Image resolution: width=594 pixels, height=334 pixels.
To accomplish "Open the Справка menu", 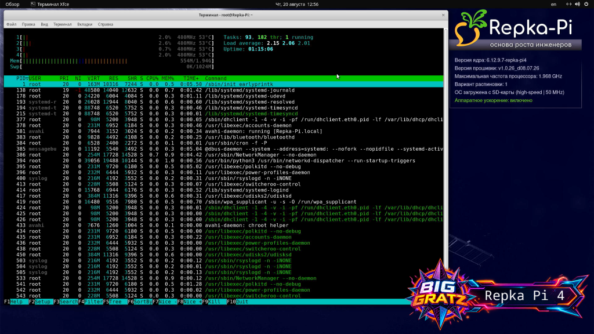I will tap(106, 24).
